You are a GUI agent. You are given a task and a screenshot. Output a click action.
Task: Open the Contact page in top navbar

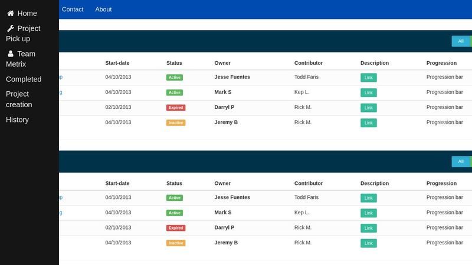pos(73,9)
